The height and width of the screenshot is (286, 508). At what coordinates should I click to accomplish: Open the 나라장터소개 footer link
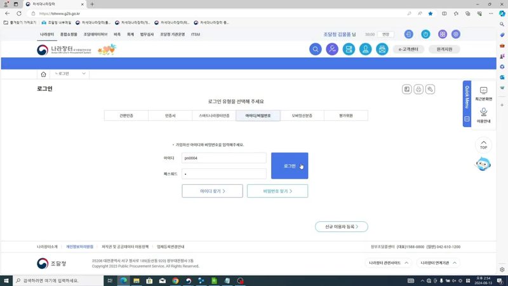point(47,247)
